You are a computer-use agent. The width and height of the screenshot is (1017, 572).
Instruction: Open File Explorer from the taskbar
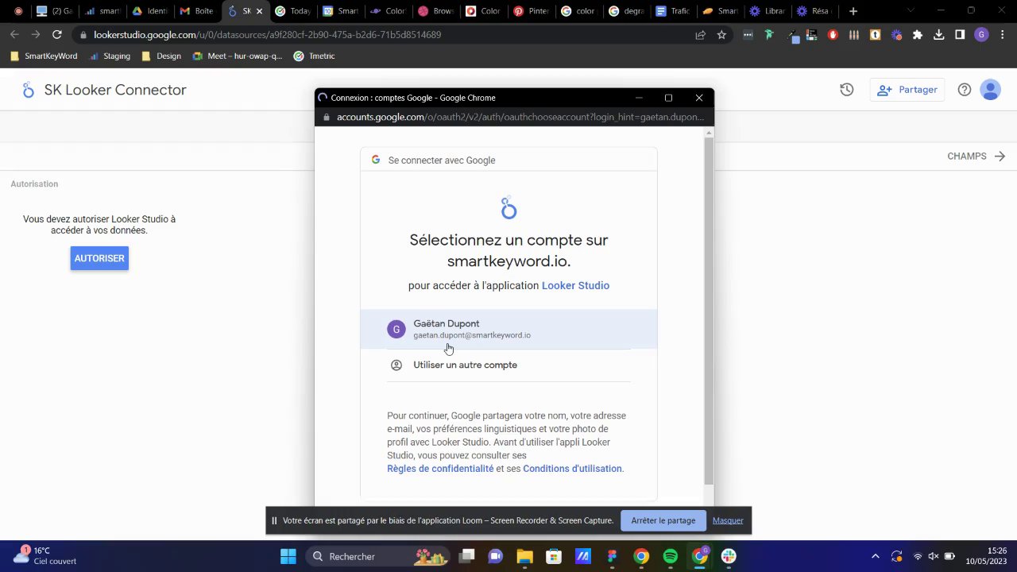(x=524, y=556)
